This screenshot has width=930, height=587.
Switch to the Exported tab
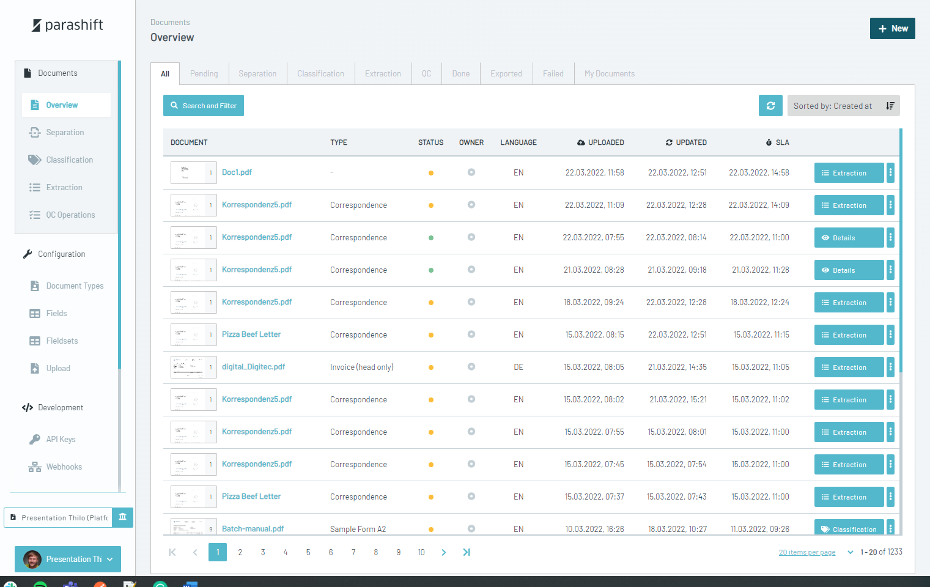coord(506,74)
